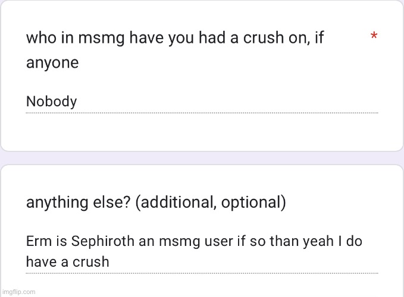The width and height of the screenshot is (404, 297).
Task: Focus the Sephiroth crush answer field
Action: pos(194,251)
